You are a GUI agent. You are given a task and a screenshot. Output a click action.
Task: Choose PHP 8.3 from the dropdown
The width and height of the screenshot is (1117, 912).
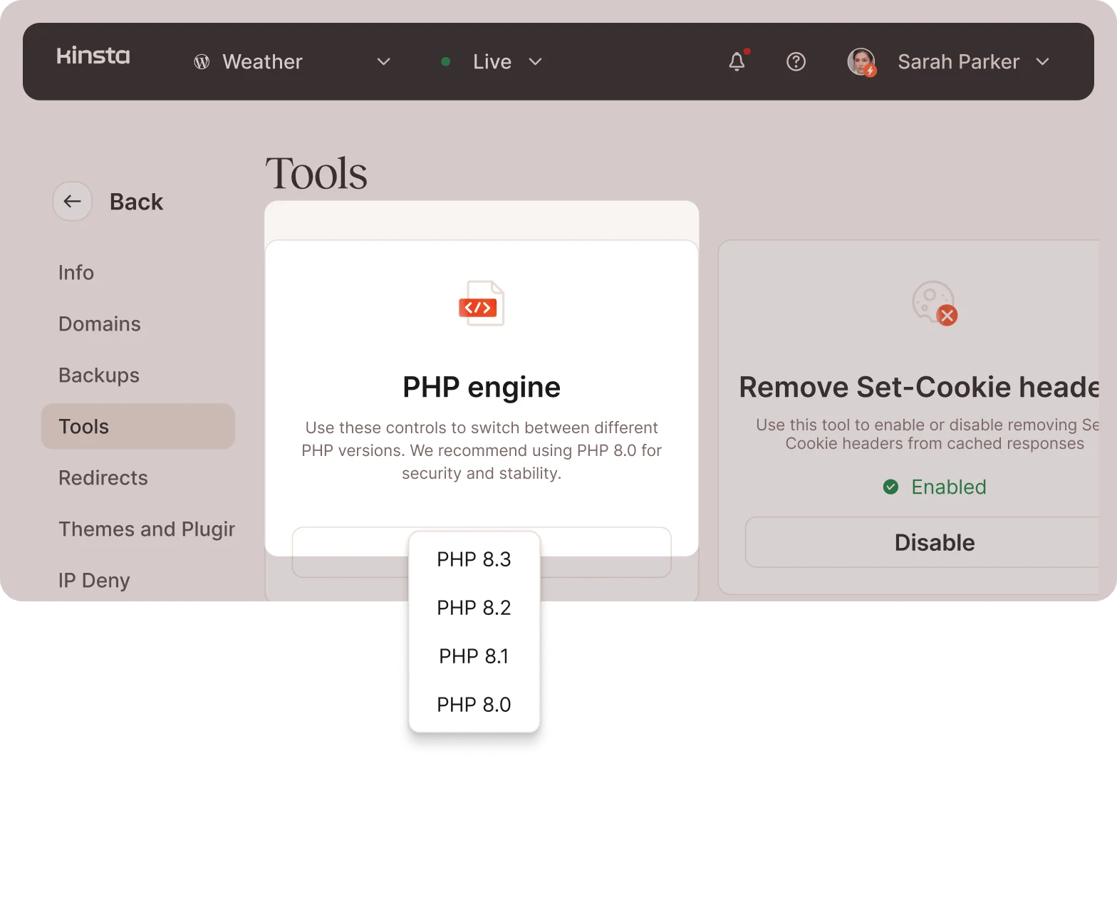[x=474, y=559]
